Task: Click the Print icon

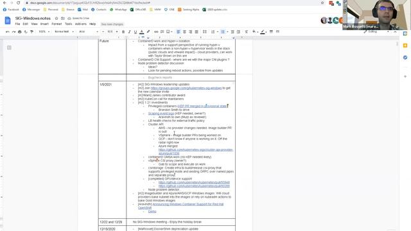Action: click(20, 31)
